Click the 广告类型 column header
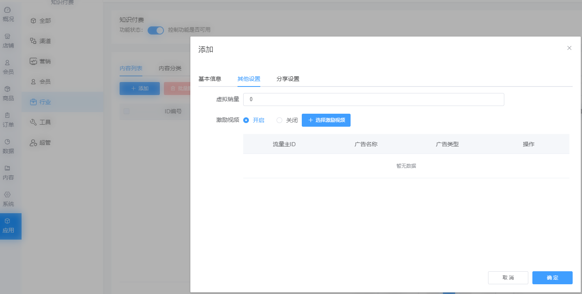582x294 pixels. [x=447, y=144]
